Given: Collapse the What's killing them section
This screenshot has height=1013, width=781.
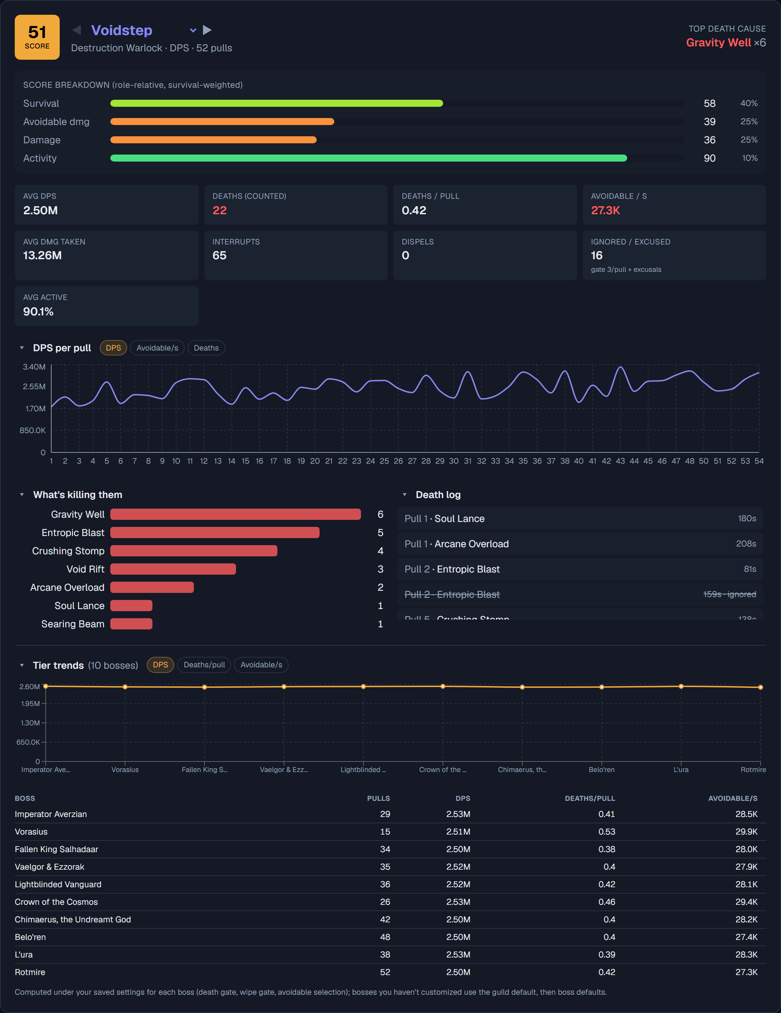Looking at the screenshot, I should [22, 495].
